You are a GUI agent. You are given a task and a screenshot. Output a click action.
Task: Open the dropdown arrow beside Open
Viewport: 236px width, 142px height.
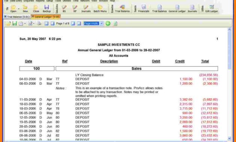point(19,9)
